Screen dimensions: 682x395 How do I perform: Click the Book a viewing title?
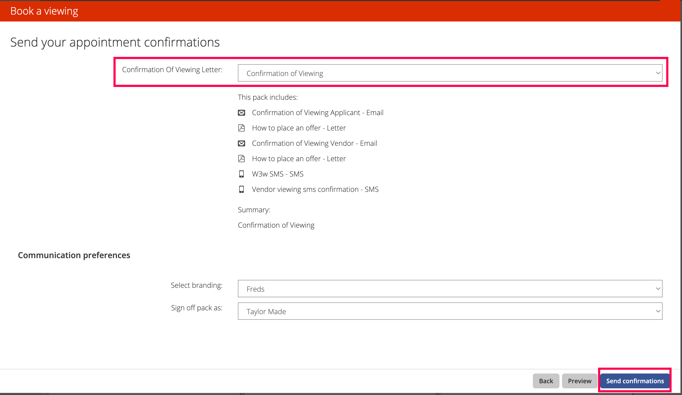pyautogui.click(x=44, y=11)
